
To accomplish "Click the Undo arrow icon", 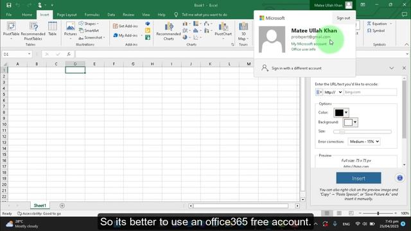I will (18, 5).
